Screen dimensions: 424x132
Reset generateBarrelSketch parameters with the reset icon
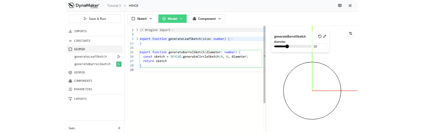(320, 36)
